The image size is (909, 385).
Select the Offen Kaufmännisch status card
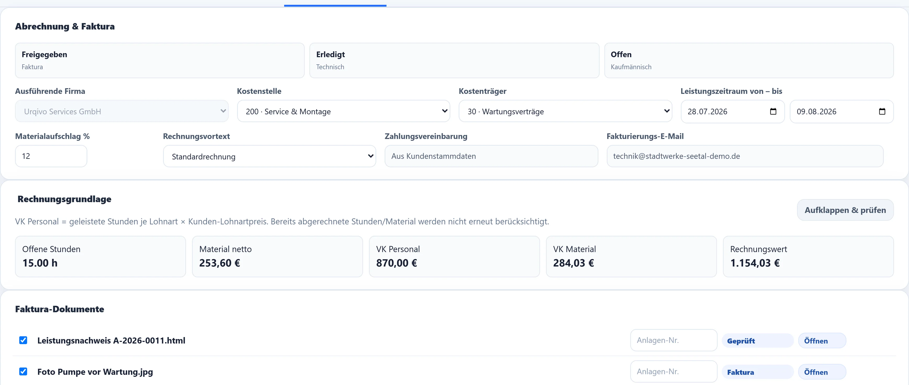click(749, 60)
